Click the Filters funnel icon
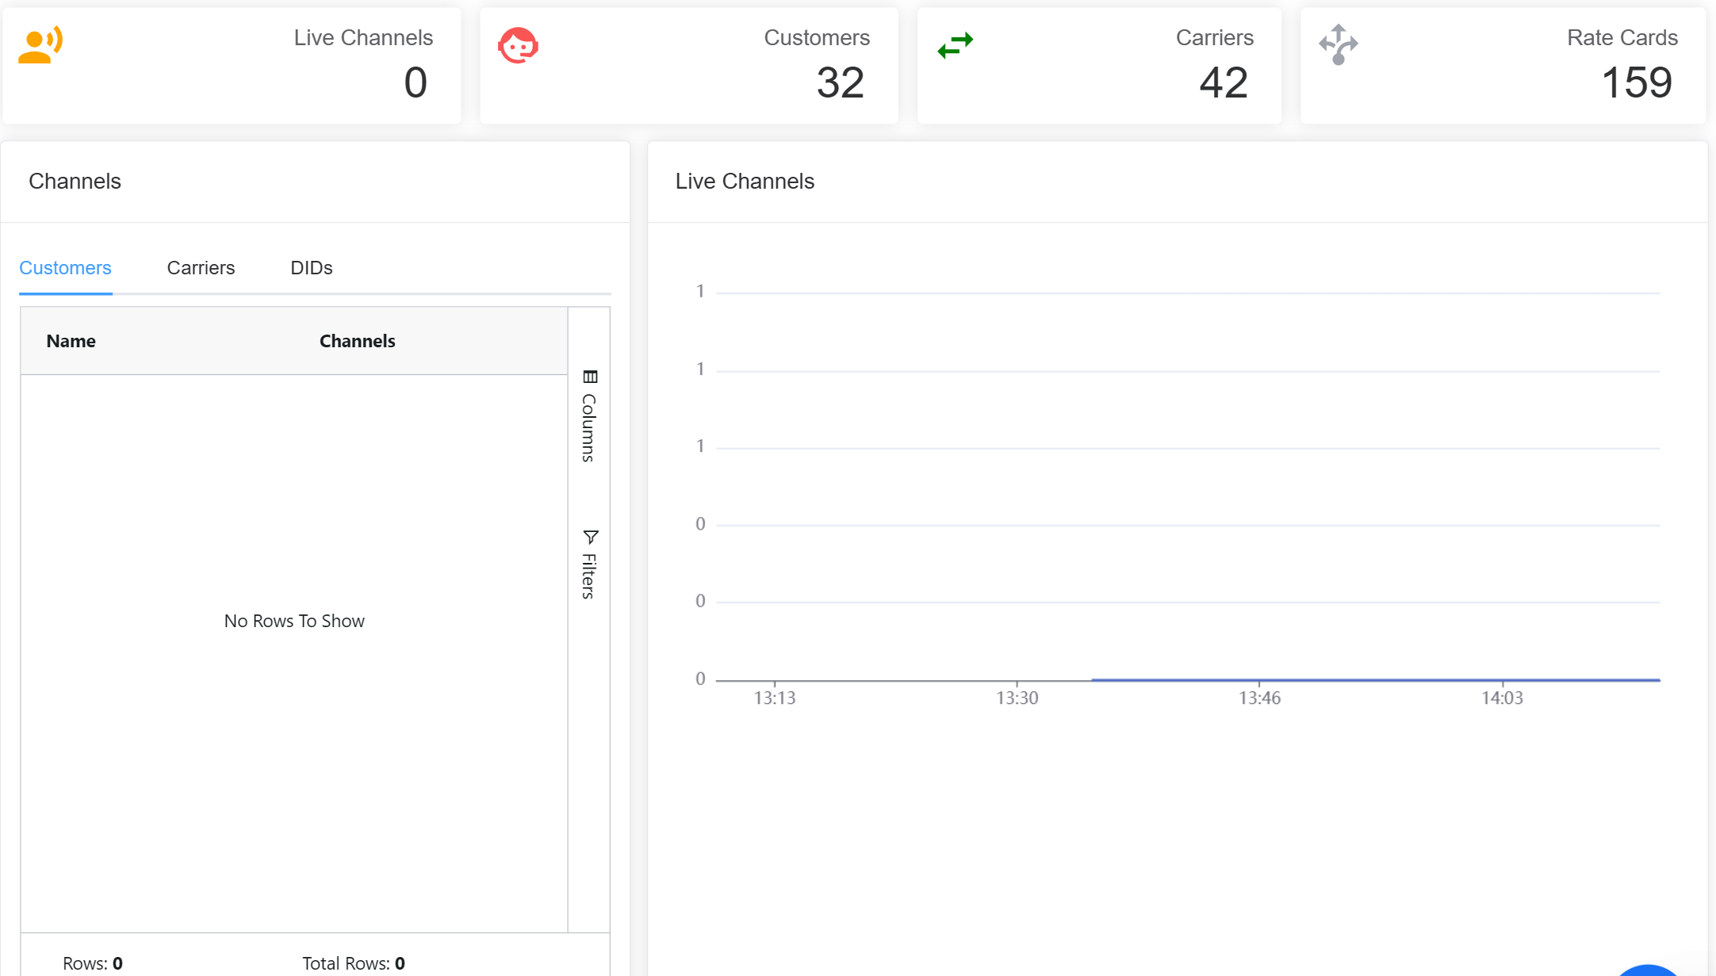Screen dimensions: 1716x976 pyautogui.click(x=590, y=537)
